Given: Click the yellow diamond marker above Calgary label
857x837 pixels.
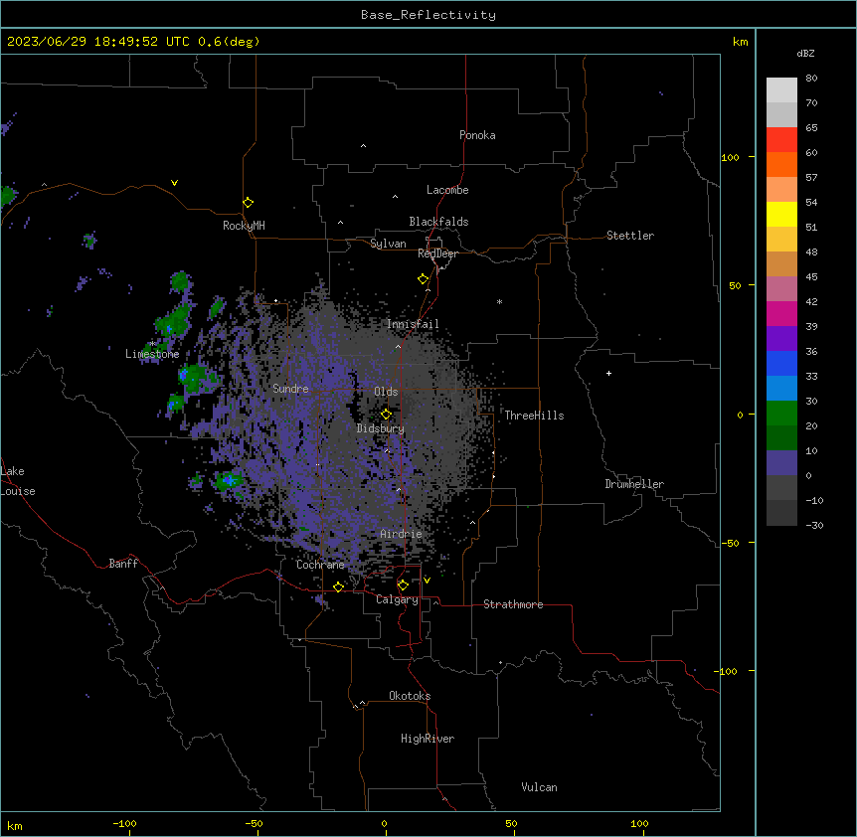Looking at the screenshot, I should [x=403, y=586].
